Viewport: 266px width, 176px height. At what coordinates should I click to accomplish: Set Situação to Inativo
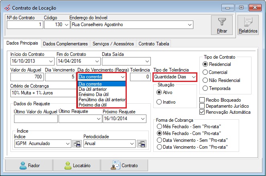[x=160, y=102]
